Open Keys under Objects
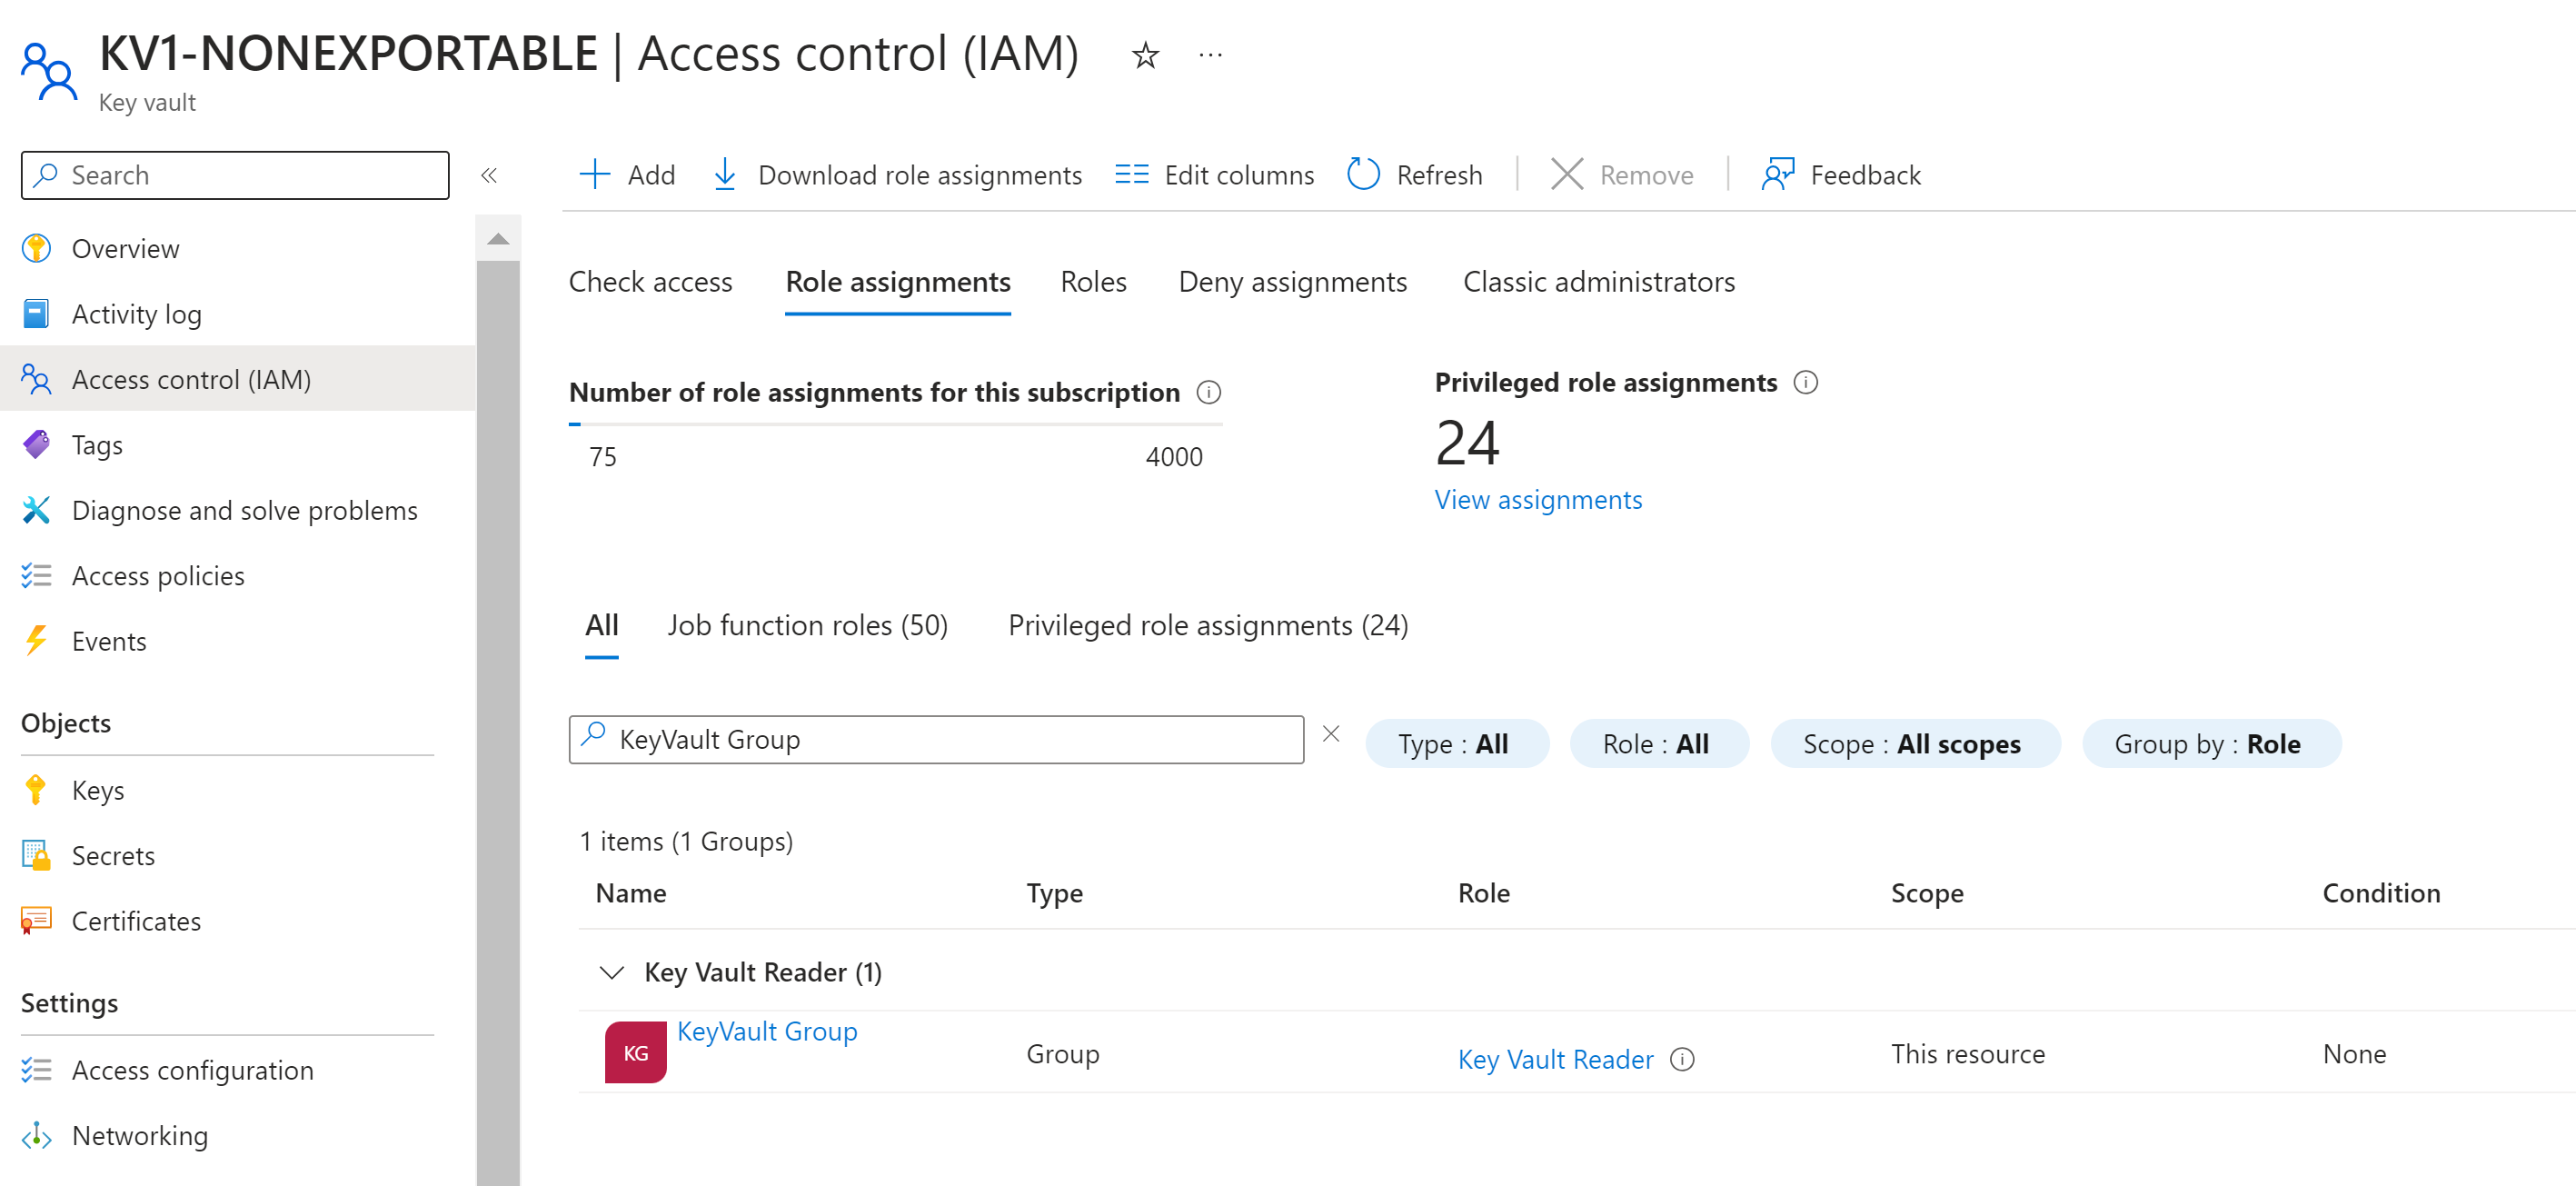Viewport: 2576px width, 1186px height. coord(97,789)
